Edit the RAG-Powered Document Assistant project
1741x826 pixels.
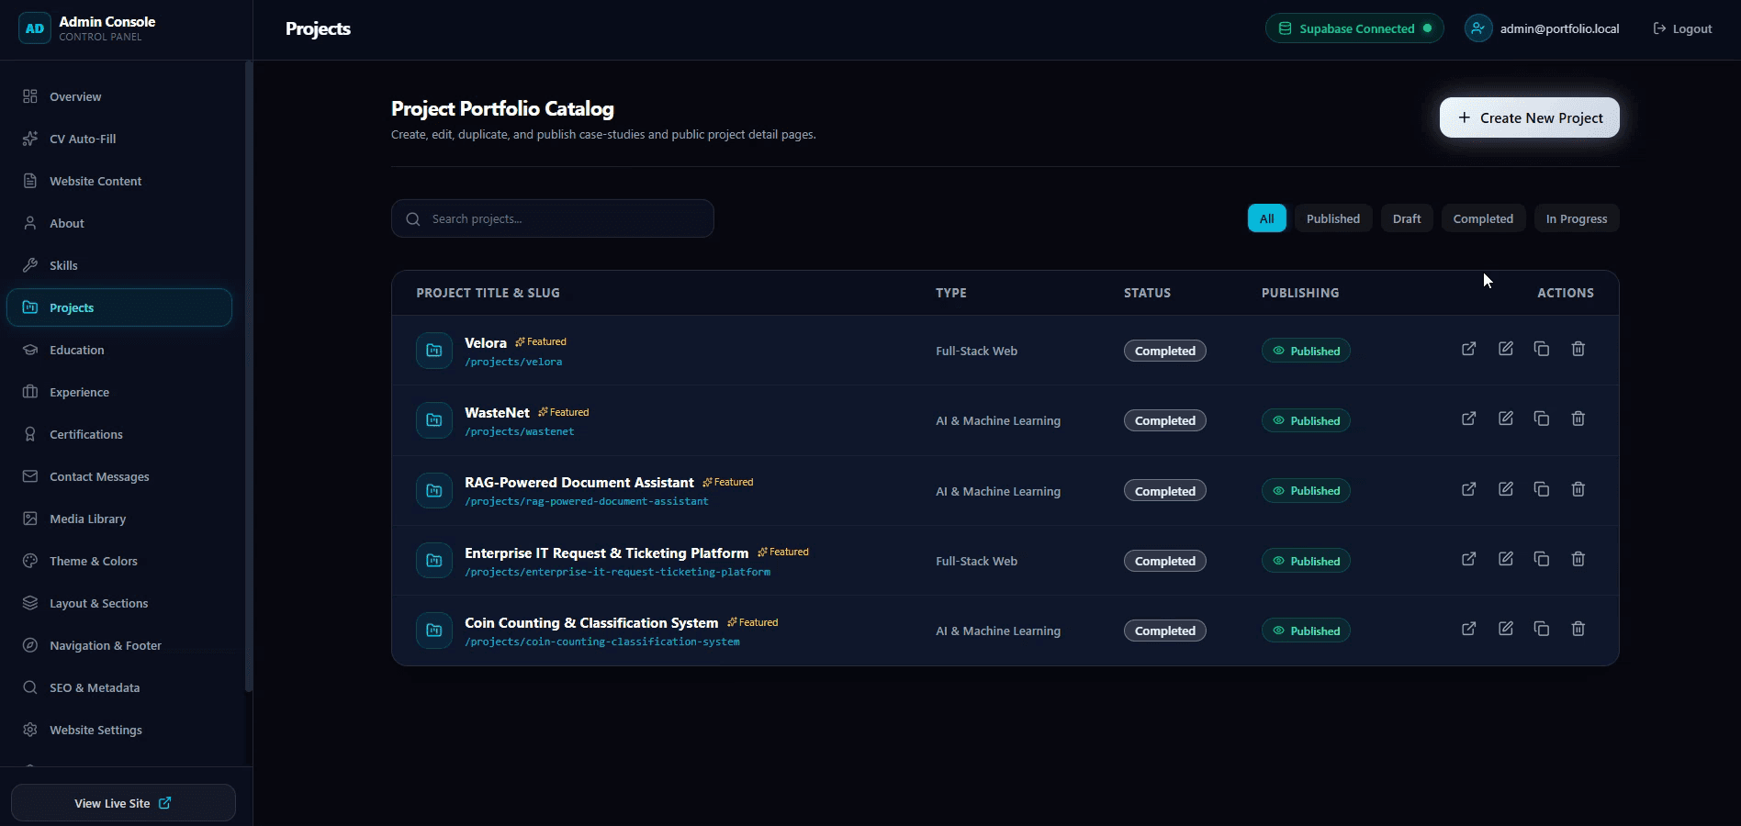click(1505, 489)
